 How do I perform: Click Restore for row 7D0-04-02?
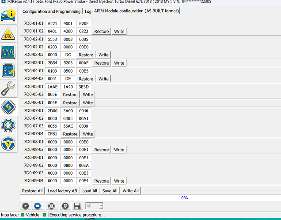(x=86, y=79)
